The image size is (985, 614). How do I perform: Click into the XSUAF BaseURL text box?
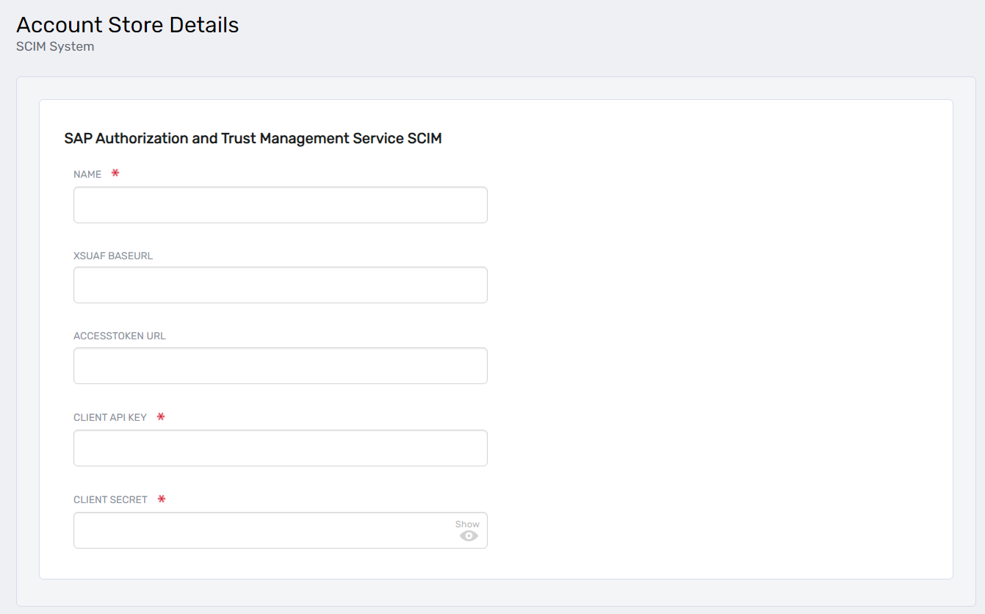tap(280, 285)
